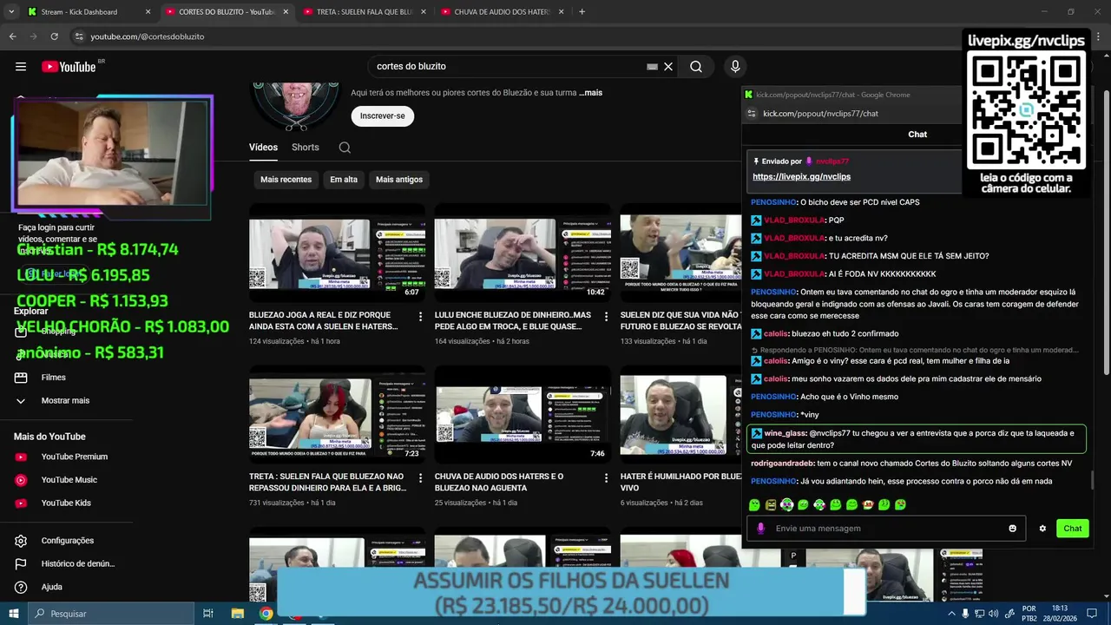This screenshot has width=1111, height=625.
Task: Open options menu for BLUEZAO JOGA A REAL video
Action: point(420,317)
